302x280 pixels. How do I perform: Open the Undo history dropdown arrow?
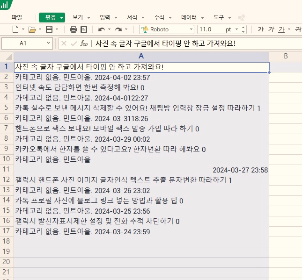(x=109, y=29)
